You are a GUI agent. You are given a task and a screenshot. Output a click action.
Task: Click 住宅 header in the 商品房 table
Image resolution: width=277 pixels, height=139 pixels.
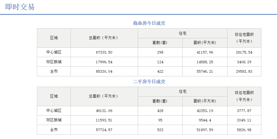click(x=183, y=33)
